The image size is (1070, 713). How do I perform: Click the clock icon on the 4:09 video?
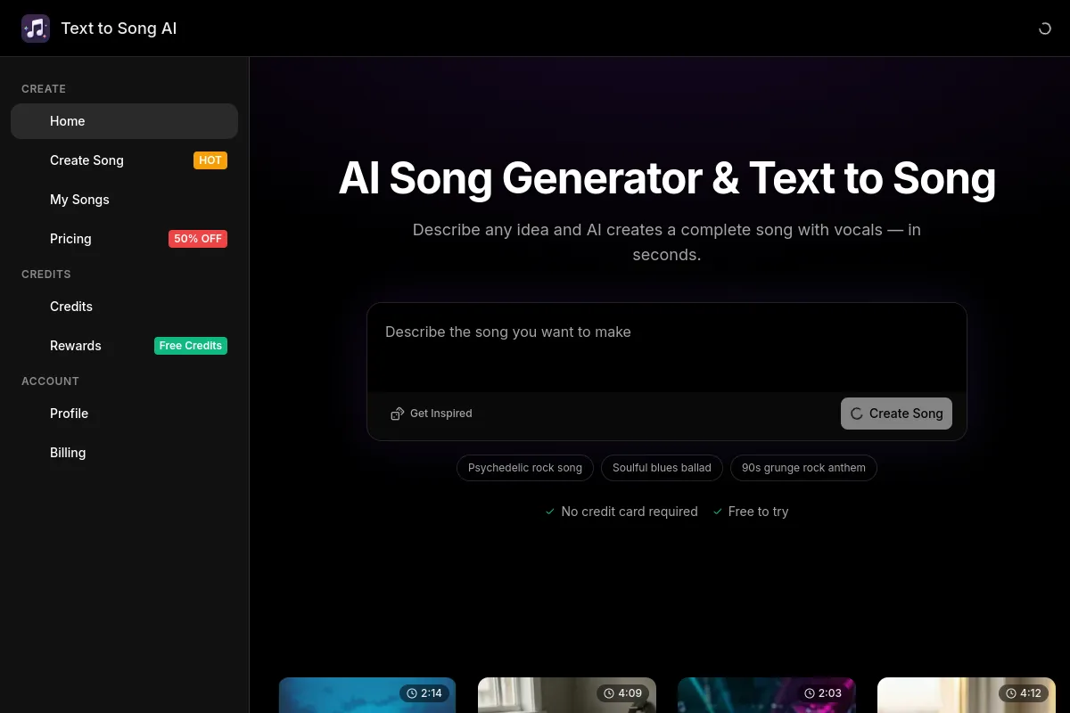click(x=611, y=693)
